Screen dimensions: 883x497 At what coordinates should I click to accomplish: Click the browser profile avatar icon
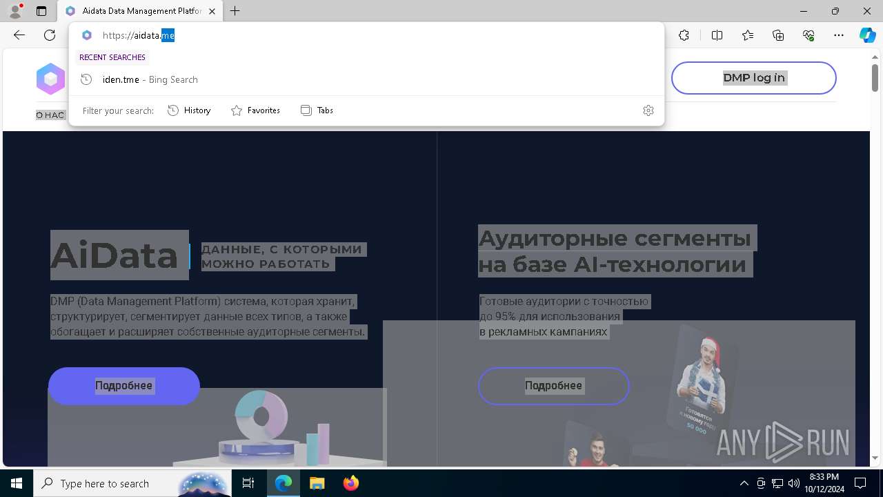(15, 11)
